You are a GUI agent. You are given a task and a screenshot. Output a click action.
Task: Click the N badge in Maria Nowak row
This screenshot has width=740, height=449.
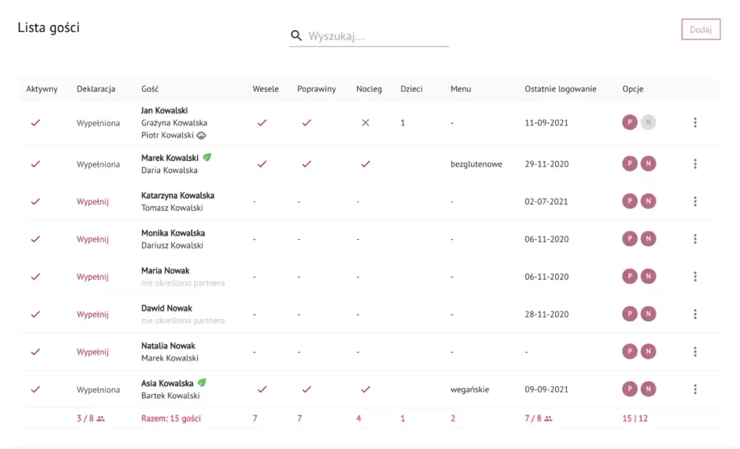coord(648,276)
